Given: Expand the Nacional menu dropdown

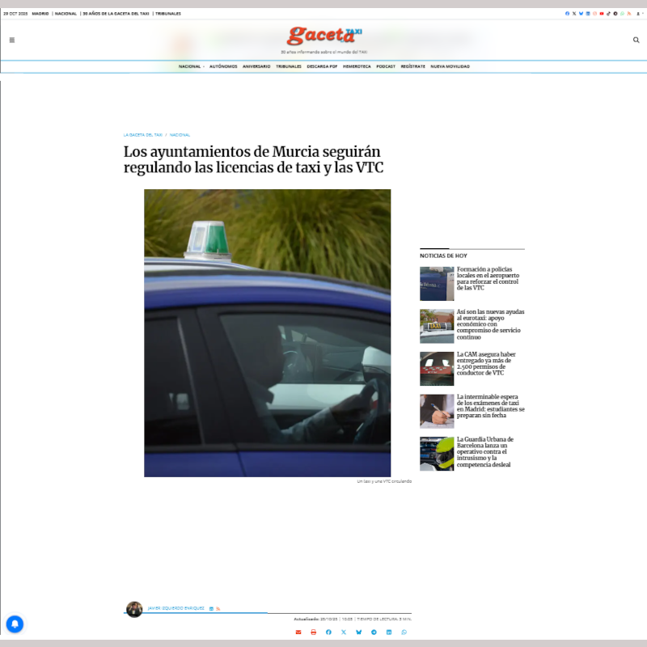Looking at the screenshot, I should pyautogui.click(x=191, y=66).
